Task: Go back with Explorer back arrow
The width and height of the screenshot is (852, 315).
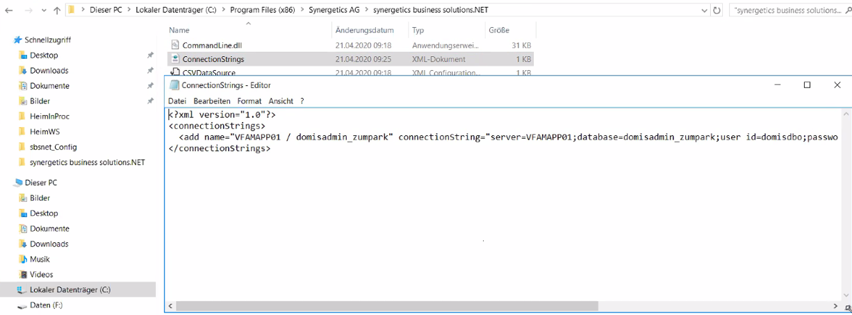Action: [9, 11]
